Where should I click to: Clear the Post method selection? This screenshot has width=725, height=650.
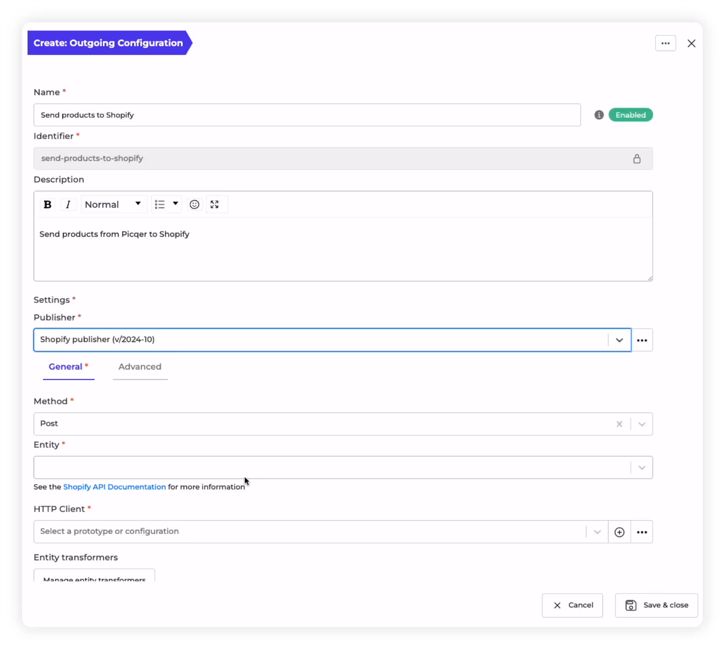coord(620,424)
